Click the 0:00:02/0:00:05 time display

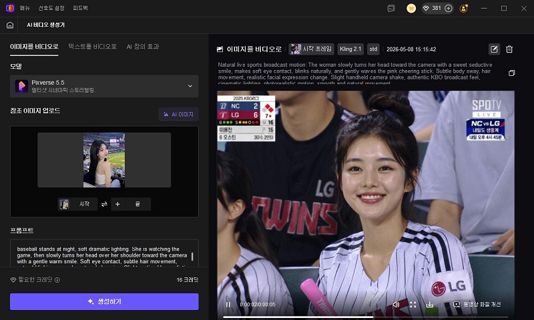(258, 305)
